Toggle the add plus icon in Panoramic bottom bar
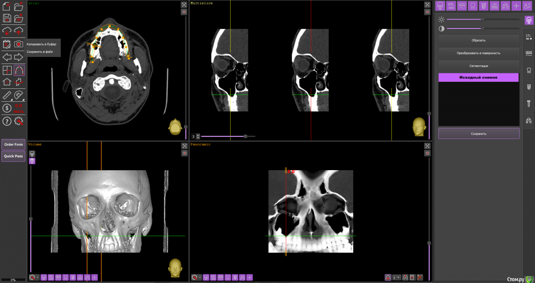Screen dimensions: 535x283 click(249, 278)
